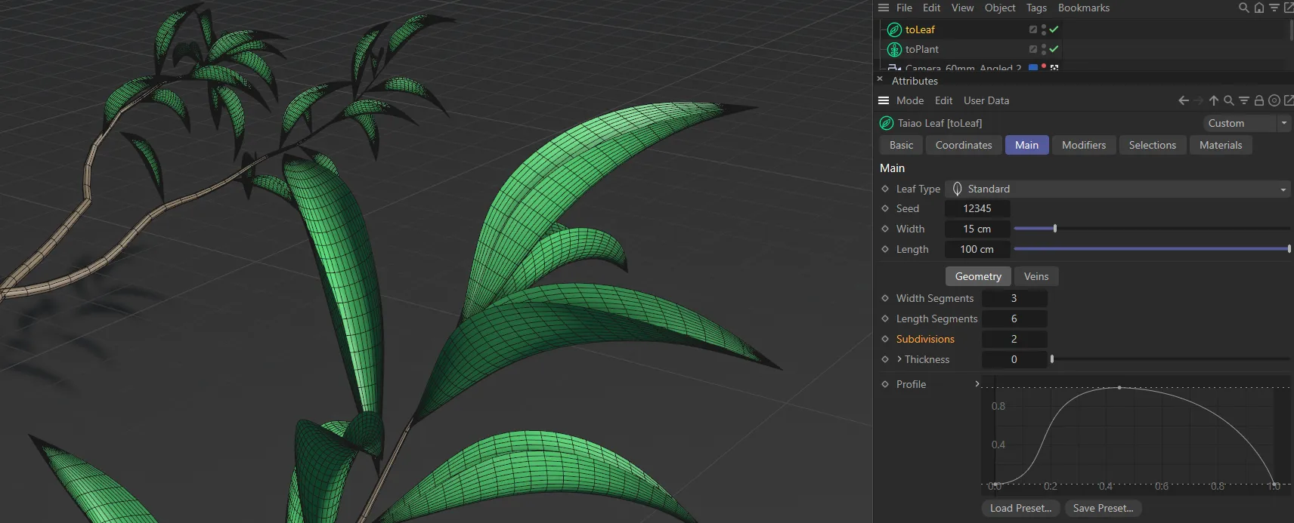Click the Seed value input field
1294x523 pixels.
[977, 208]
